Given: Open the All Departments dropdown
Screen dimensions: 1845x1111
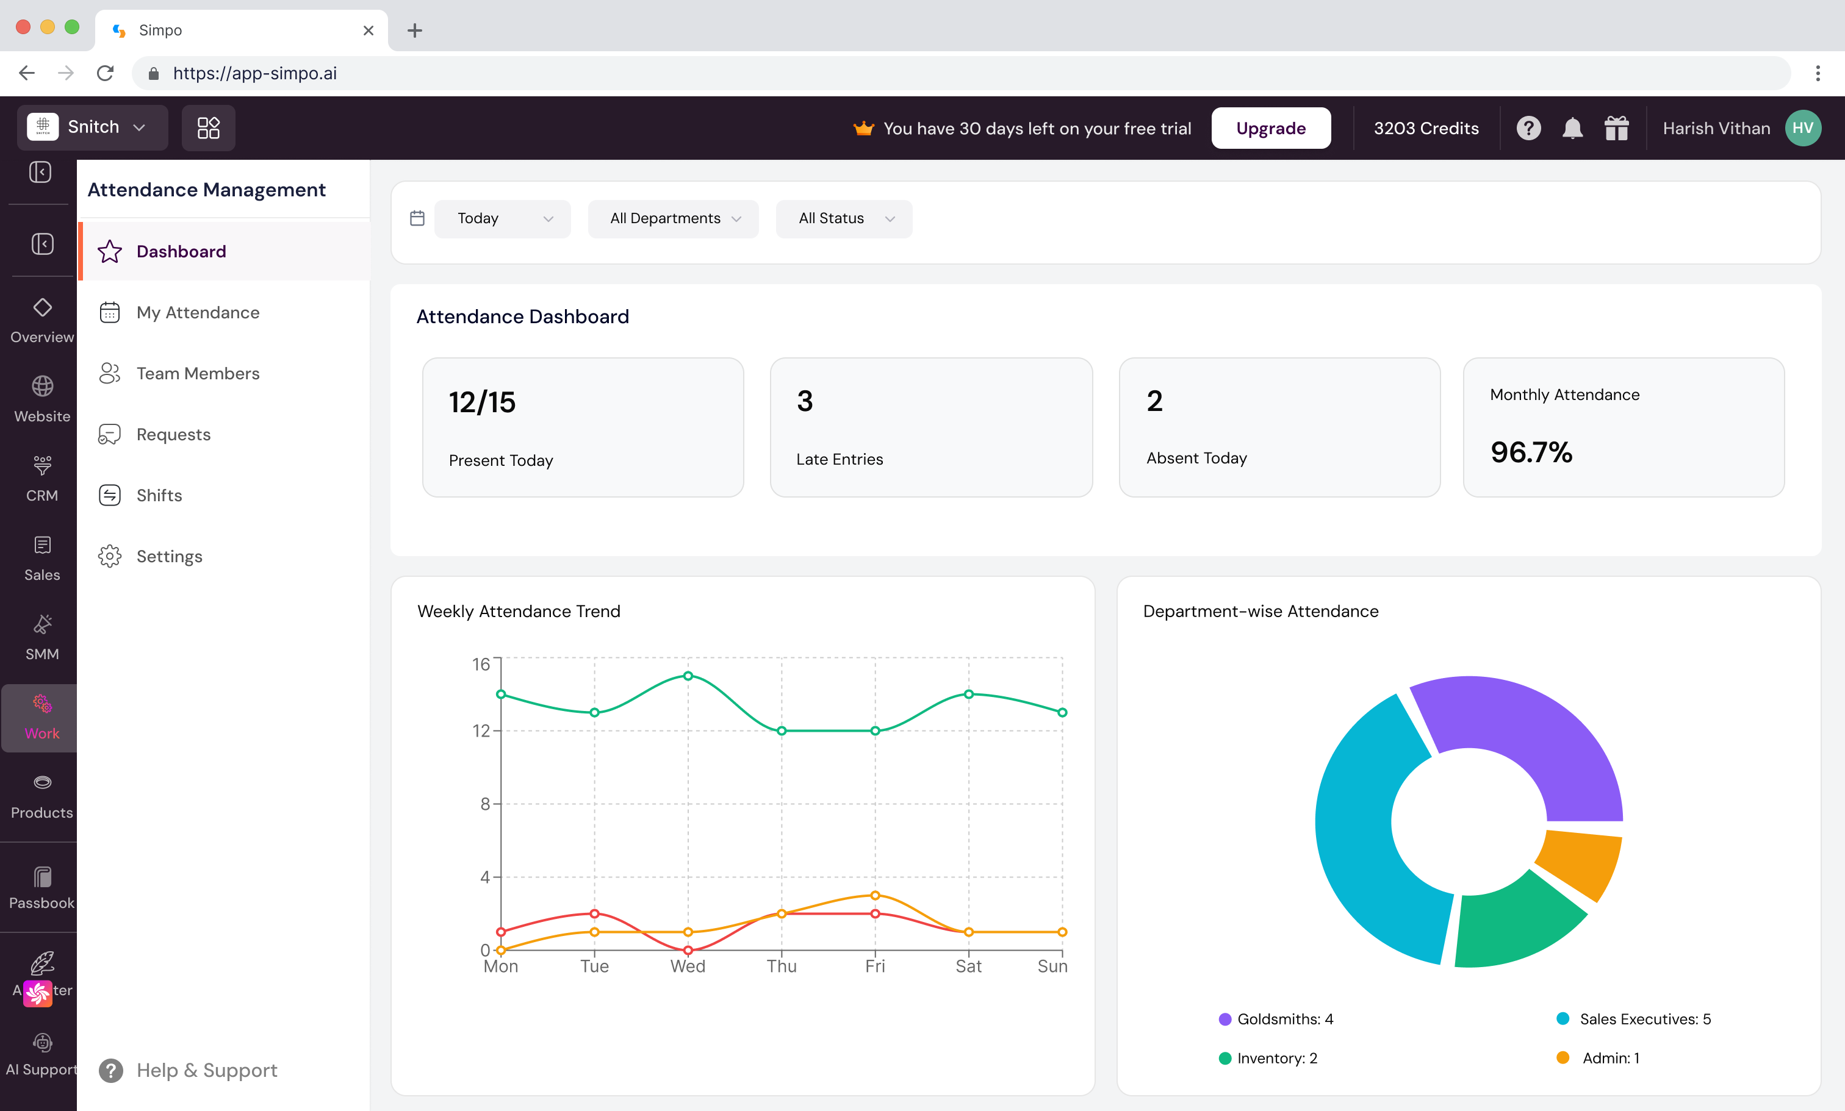Looking at the screenshot, I should click(673, 218).
